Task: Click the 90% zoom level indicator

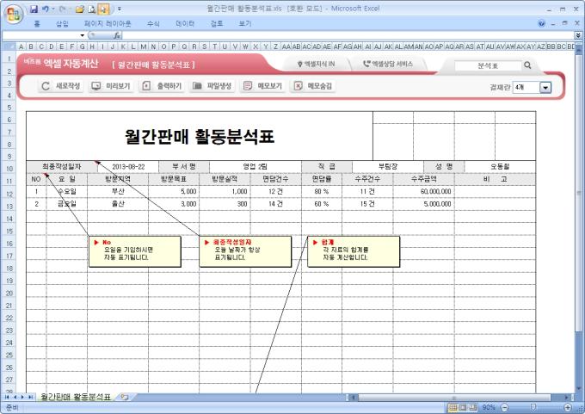Action: (489, 407)
